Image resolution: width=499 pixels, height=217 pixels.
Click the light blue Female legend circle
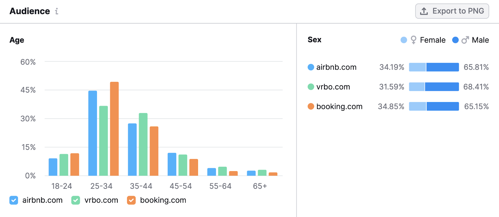[x=403, y=40]
